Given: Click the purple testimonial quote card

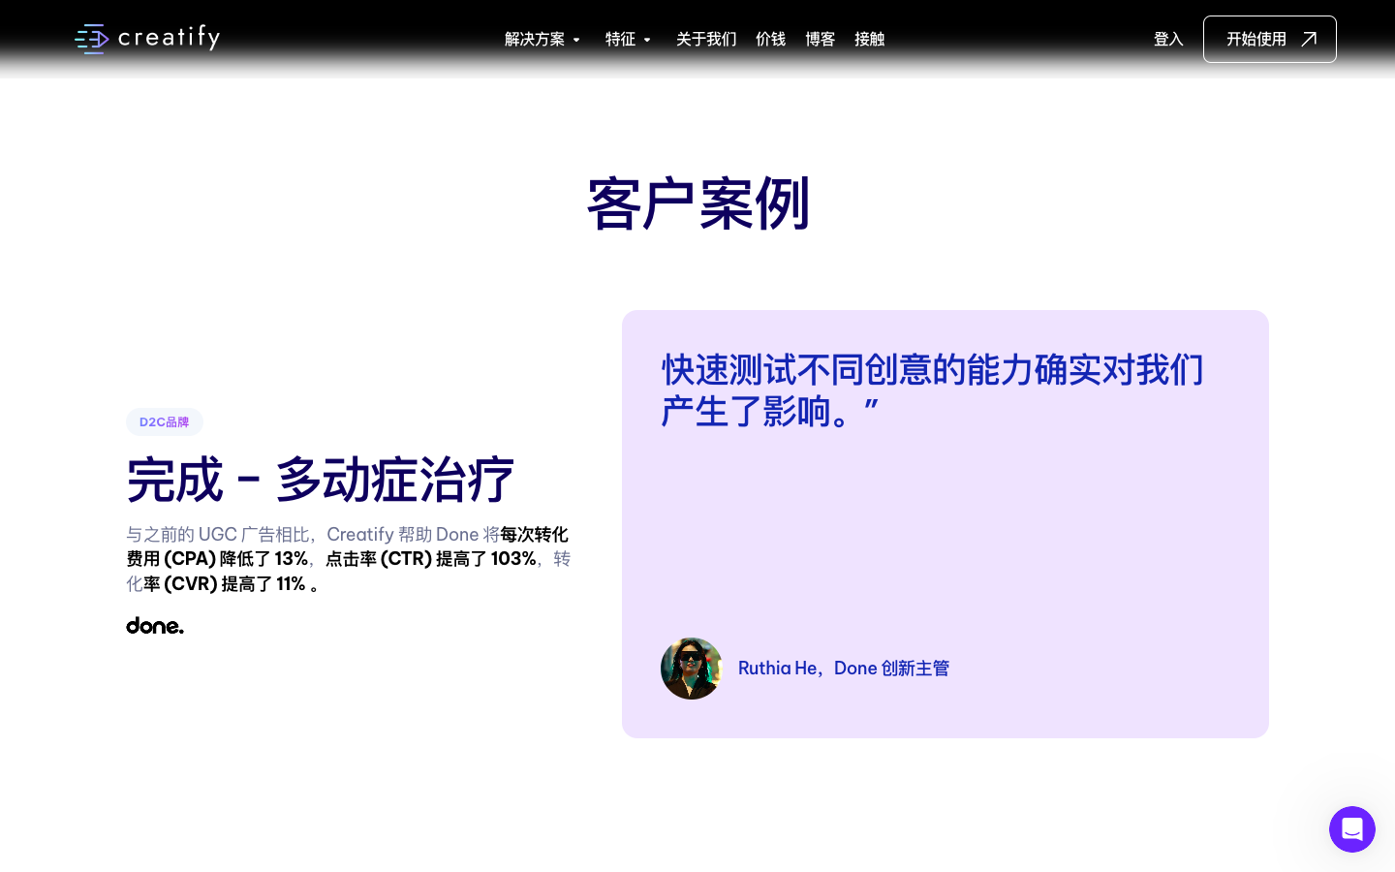Looking at the screenshot, I should click(x=945, y=523).
